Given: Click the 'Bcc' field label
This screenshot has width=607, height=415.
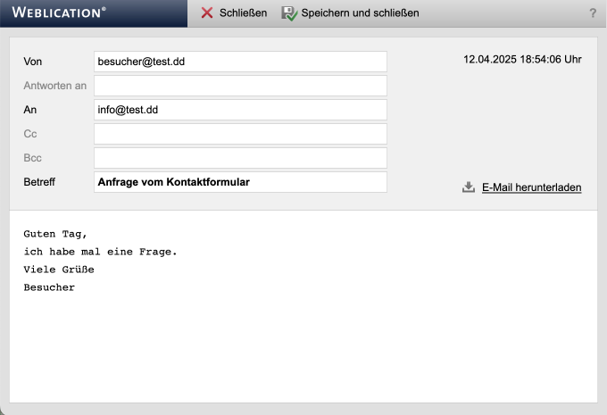Looking at the screenshot, I should tap(32, 158).
